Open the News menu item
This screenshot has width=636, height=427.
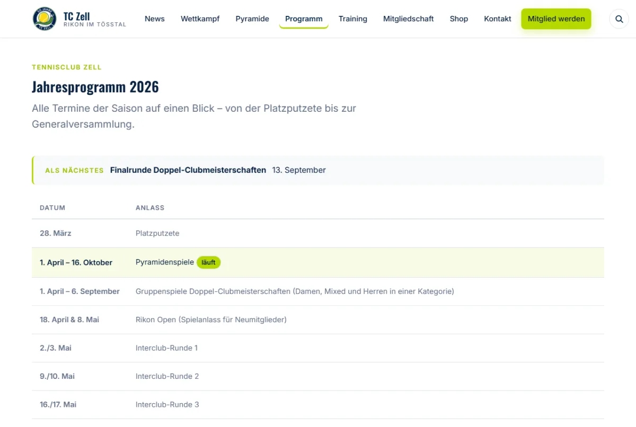click(155, 19)
